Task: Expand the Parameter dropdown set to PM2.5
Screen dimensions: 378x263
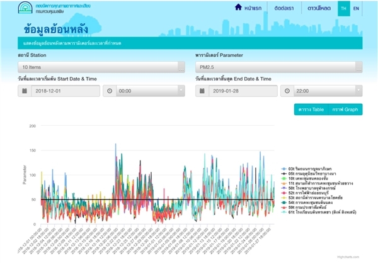Action: coord(278,66)
